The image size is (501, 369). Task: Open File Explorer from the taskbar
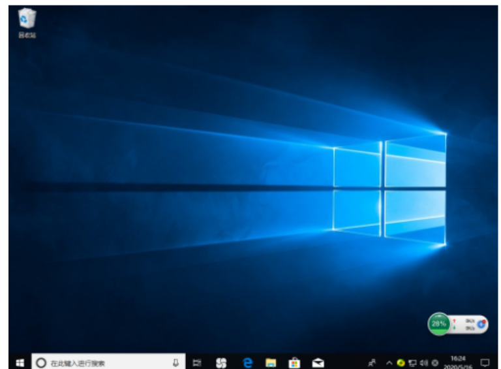click(x=271, y=362)
